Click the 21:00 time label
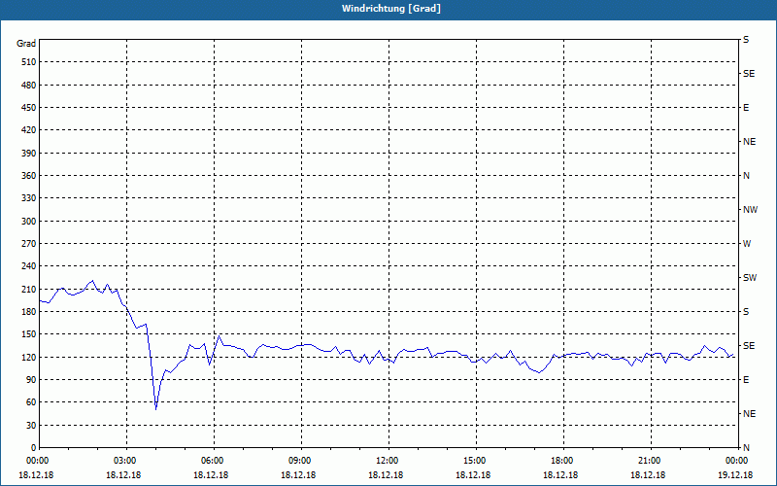This screenshot has height=486, width=777. 650,461
